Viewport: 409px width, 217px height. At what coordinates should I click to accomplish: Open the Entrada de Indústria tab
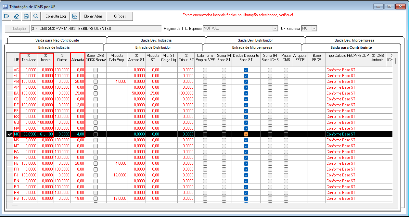[54, 47]
